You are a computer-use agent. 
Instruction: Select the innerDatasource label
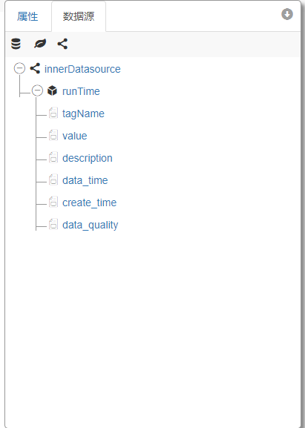pos(82,69)
